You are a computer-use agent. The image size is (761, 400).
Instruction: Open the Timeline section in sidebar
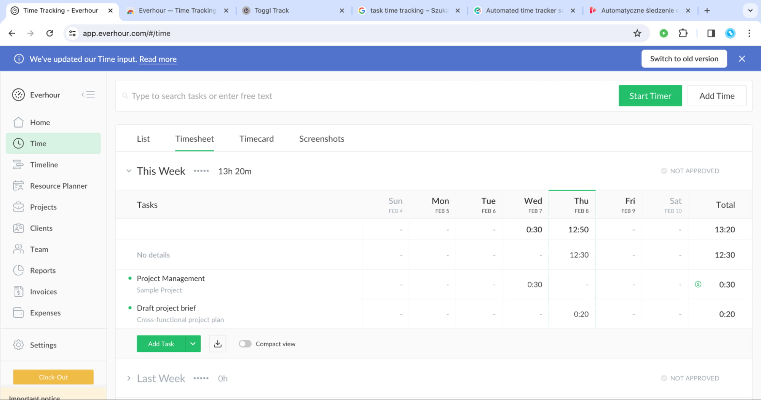44,165
